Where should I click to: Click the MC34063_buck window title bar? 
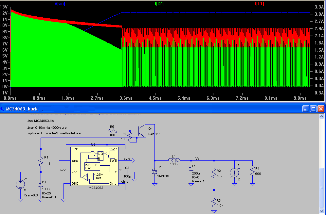[163, 108]
